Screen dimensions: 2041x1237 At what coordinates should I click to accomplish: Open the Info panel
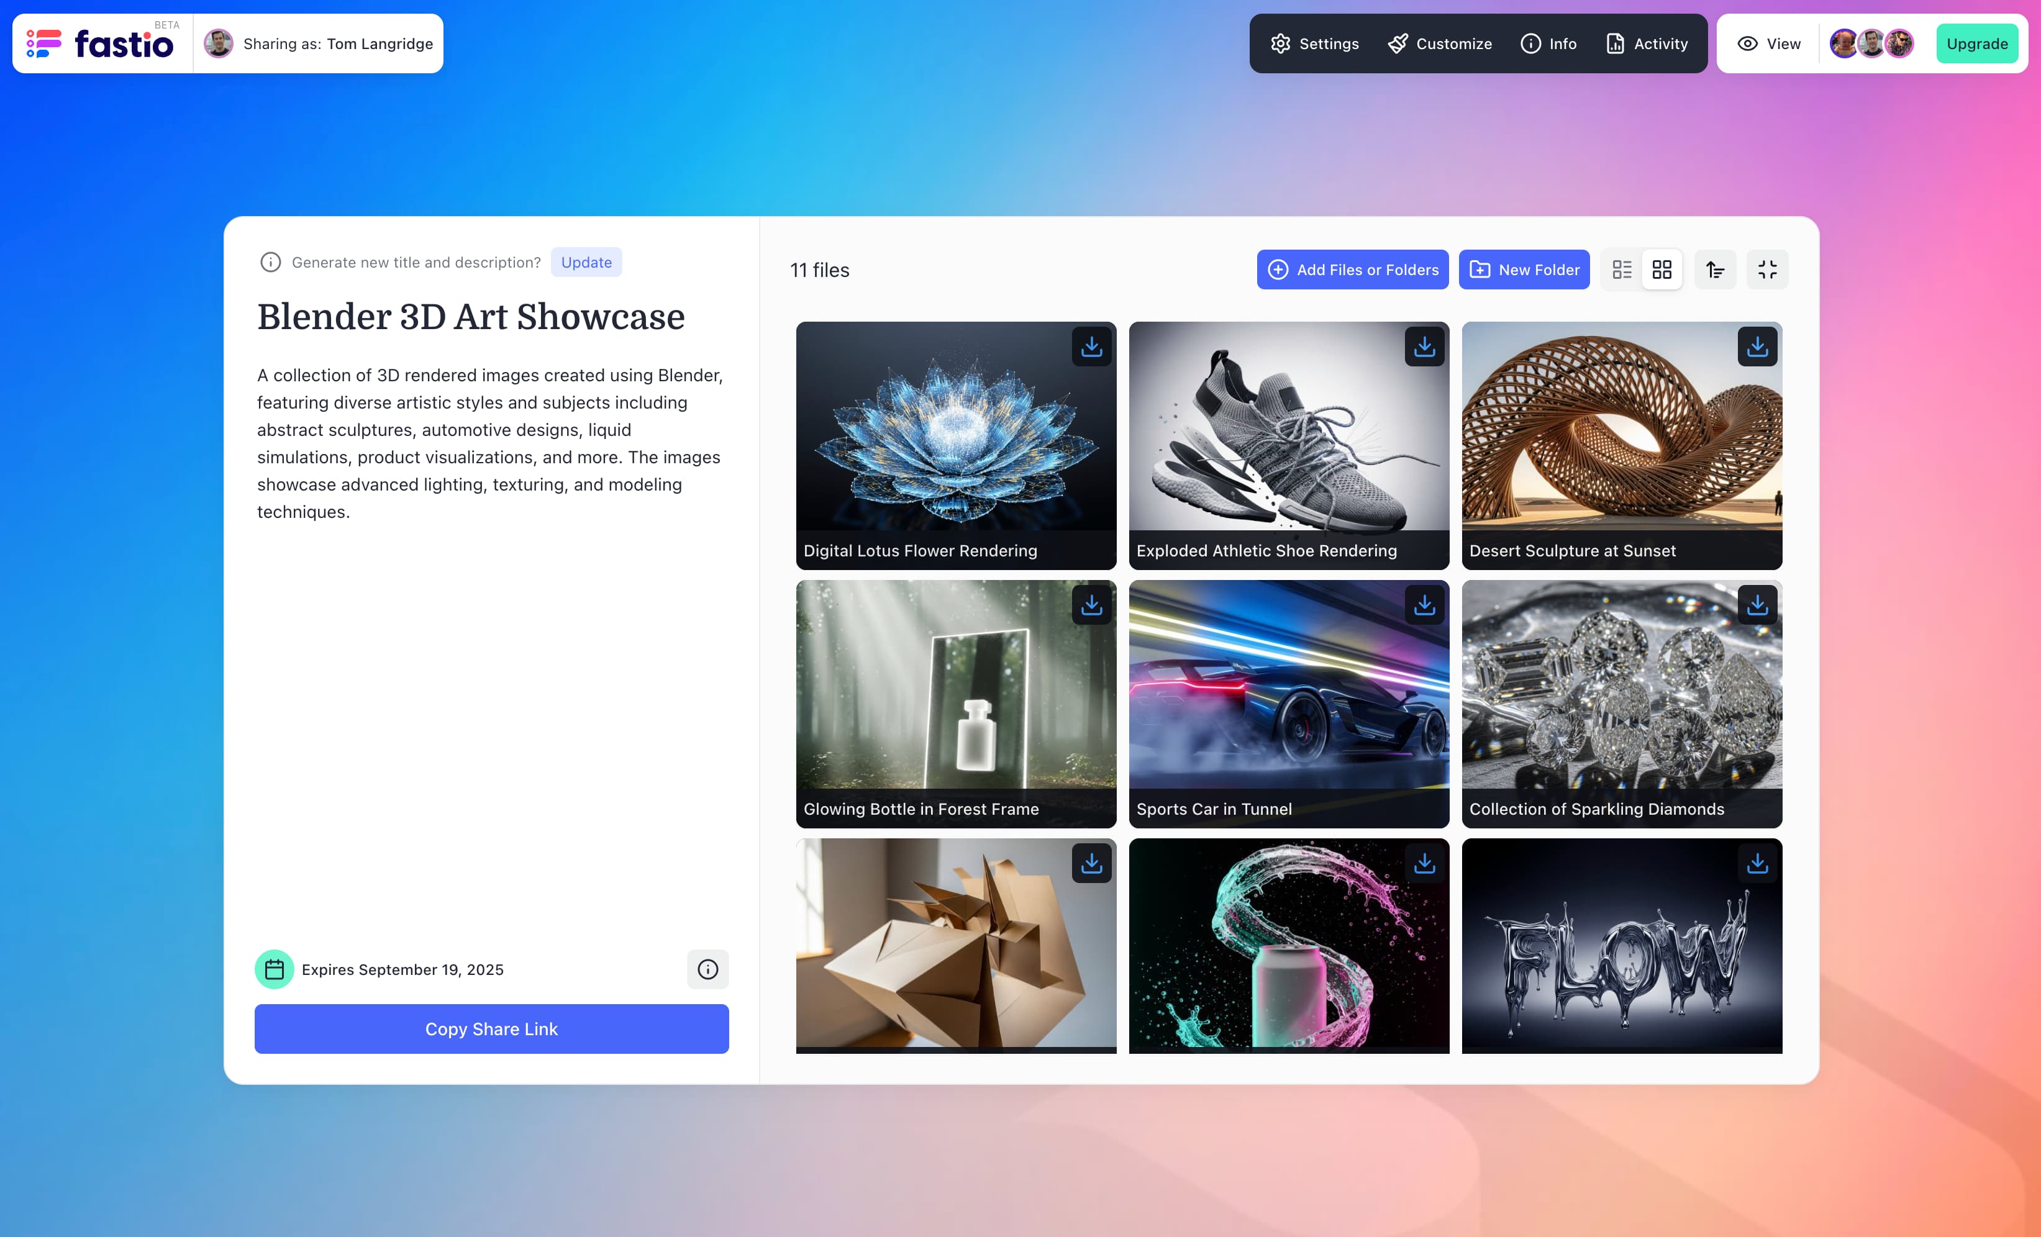click(1549, 44)
